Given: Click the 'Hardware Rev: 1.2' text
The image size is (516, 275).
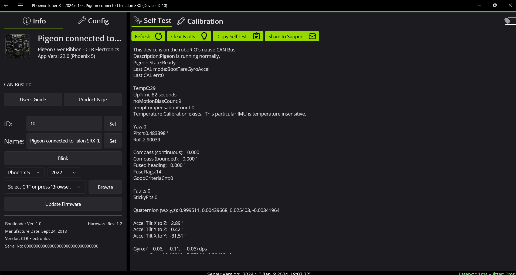Looking at the screenshot, I should 105,224.
